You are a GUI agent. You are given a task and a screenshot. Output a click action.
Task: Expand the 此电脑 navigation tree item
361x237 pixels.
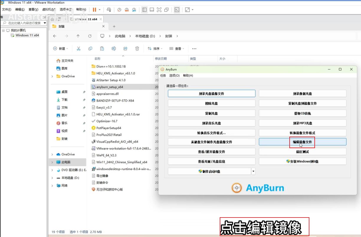(x=52, y=162)
